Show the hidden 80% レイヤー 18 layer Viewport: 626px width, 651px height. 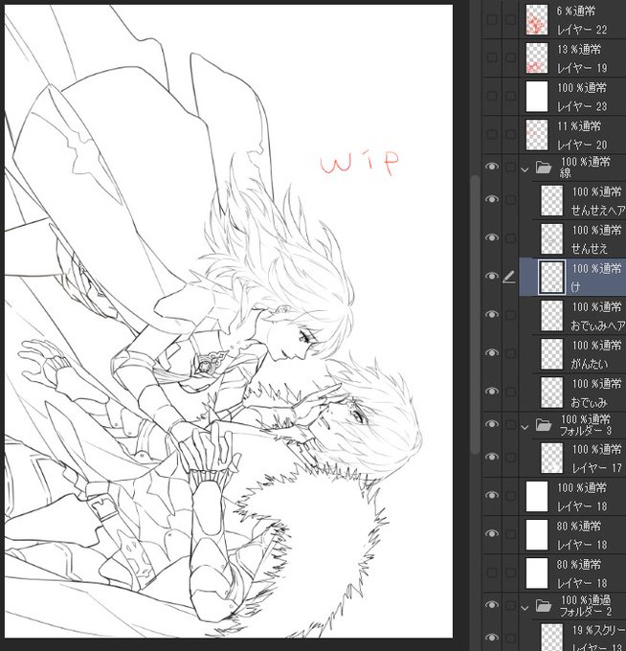tap(492, 572)
